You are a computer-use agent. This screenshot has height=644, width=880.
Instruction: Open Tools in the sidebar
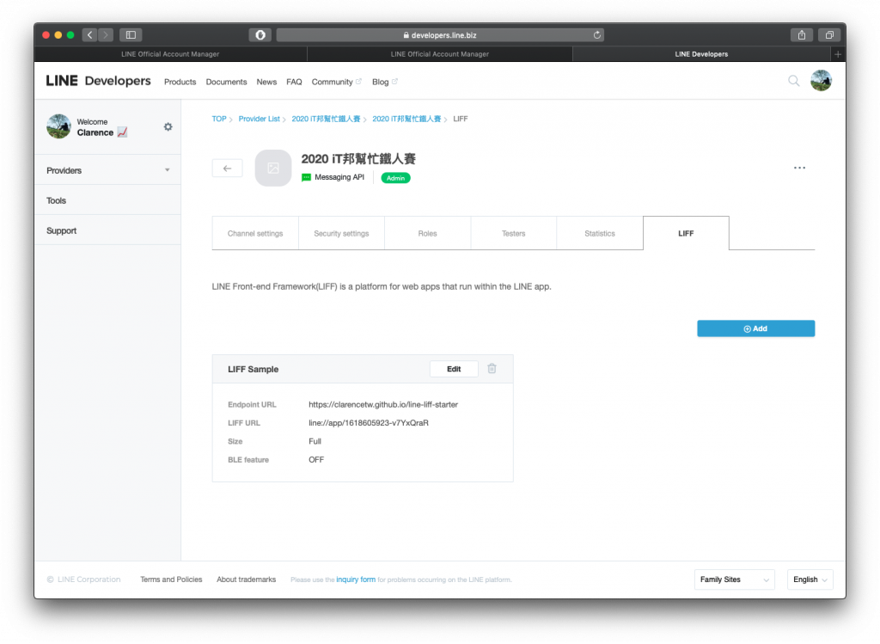click(x=107, y=200)
